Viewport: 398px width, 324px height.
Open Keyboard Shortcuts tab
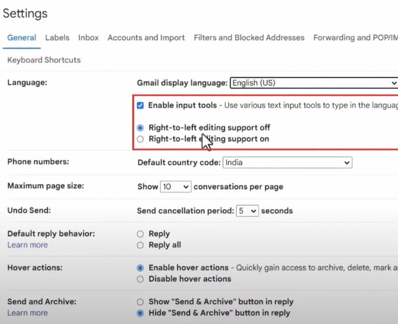coord(44,60)
